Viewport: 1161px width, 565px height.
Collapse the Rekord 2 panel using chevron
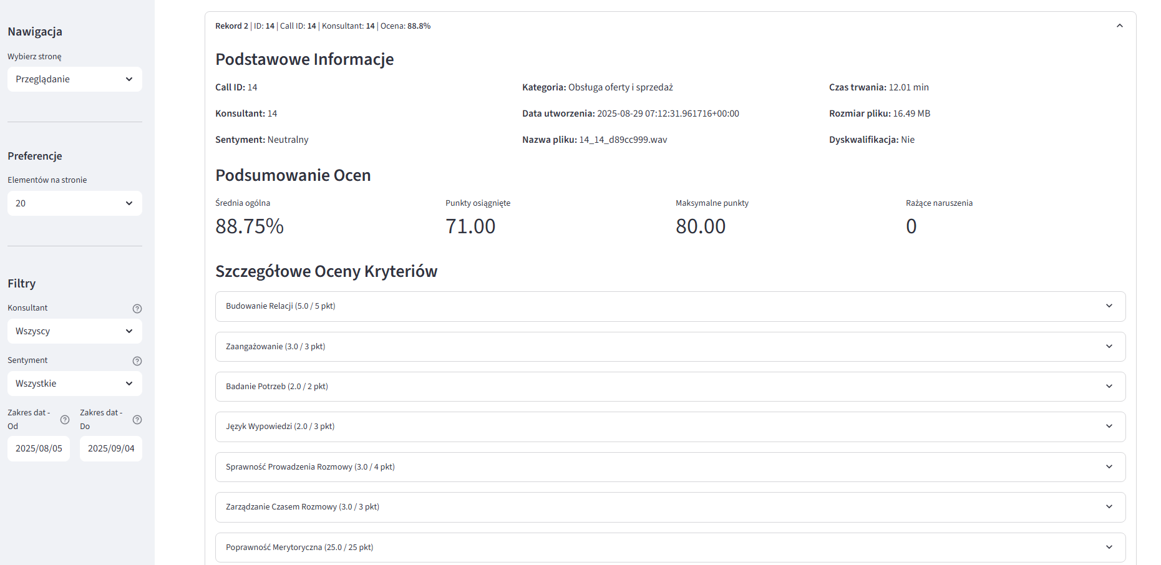[1119, 26]
